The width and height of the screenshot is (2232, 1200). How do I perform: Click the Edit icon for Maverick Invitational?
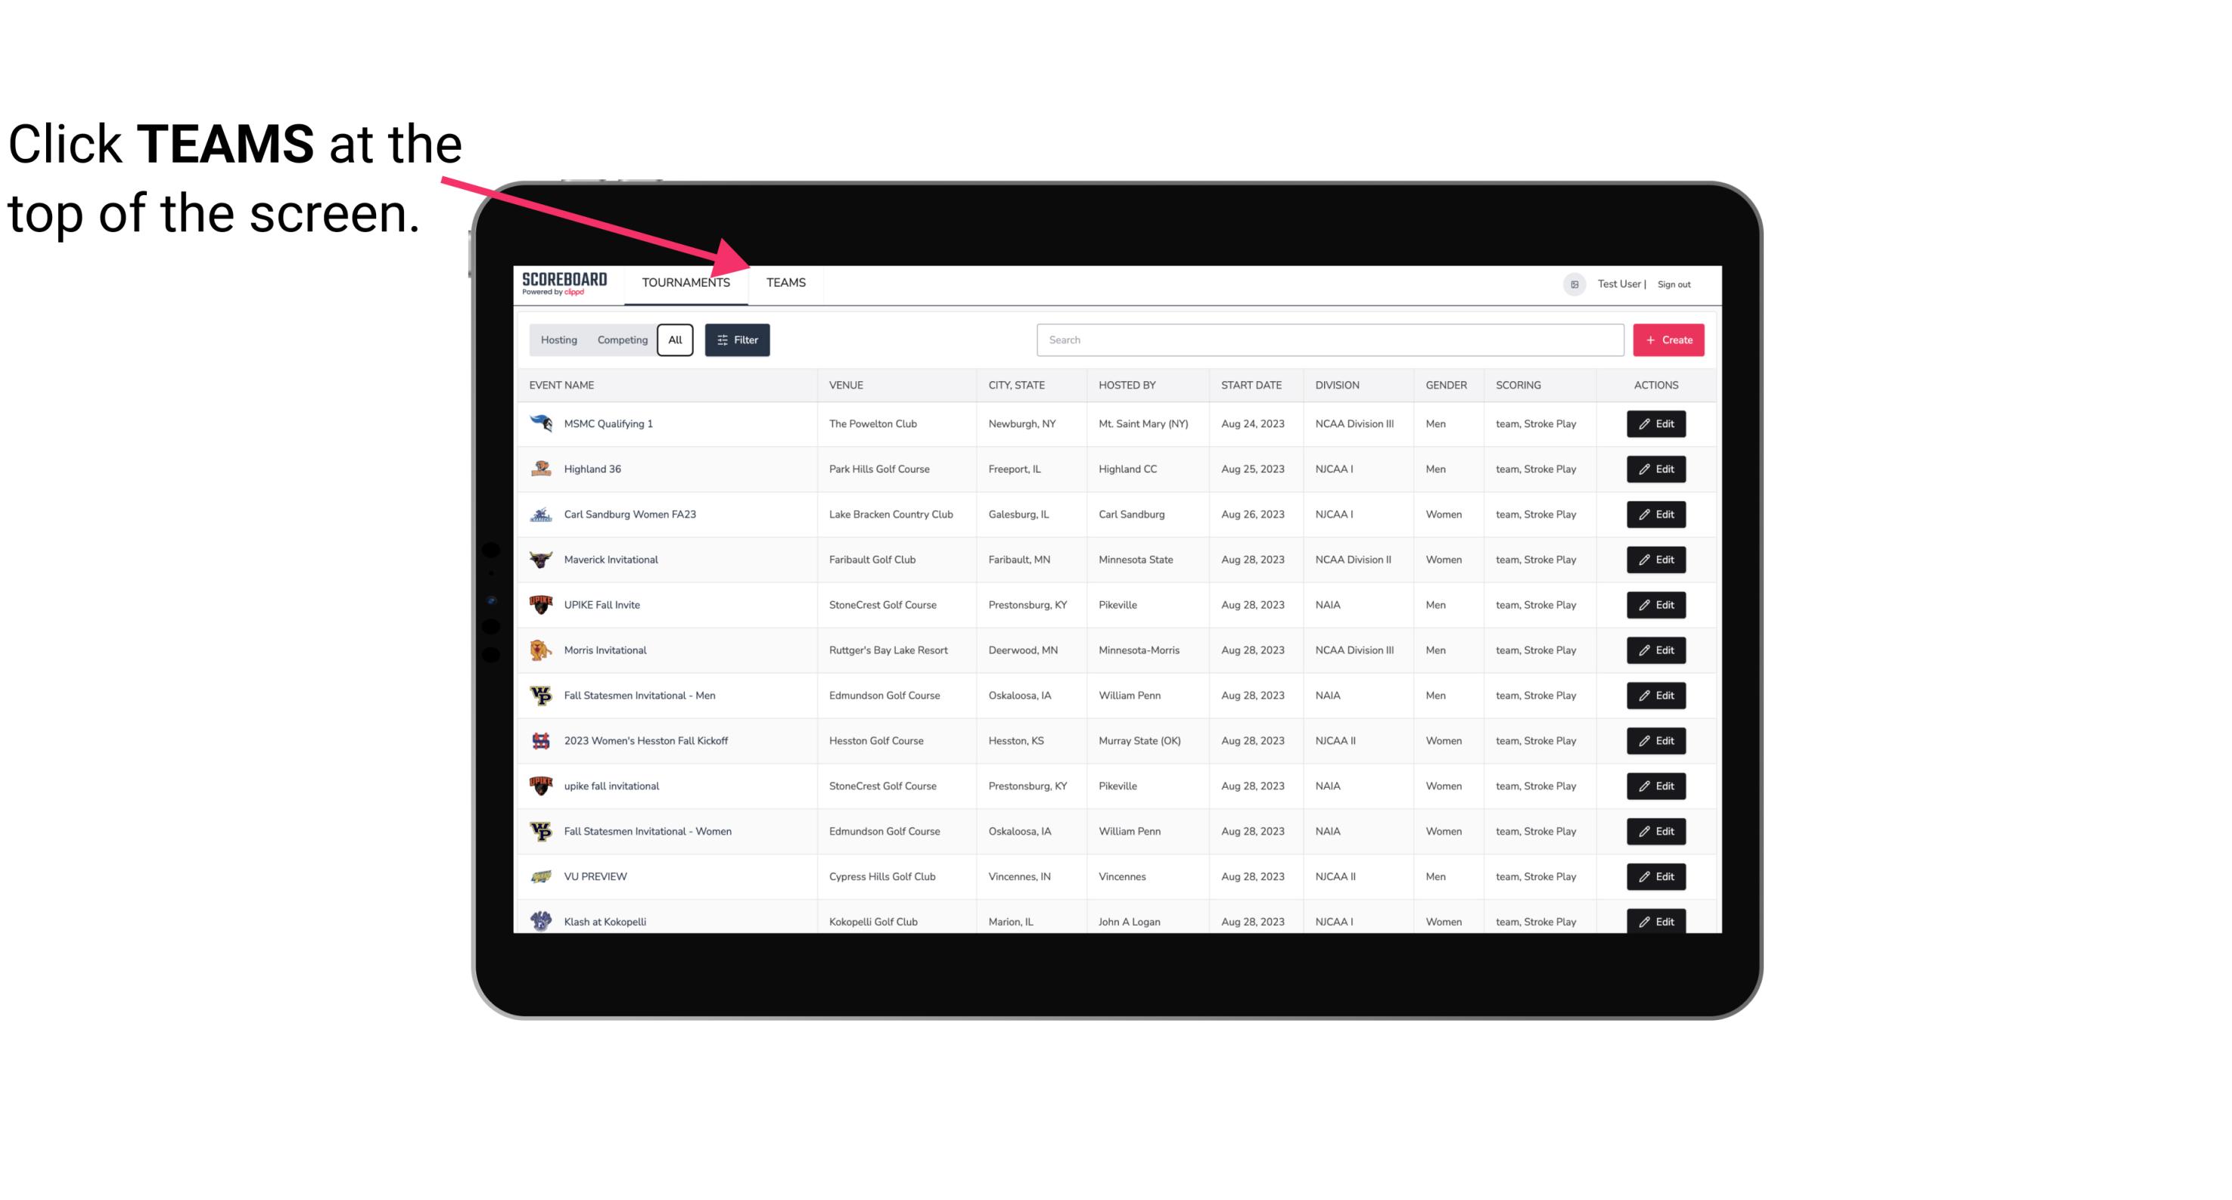point(1655,560)
